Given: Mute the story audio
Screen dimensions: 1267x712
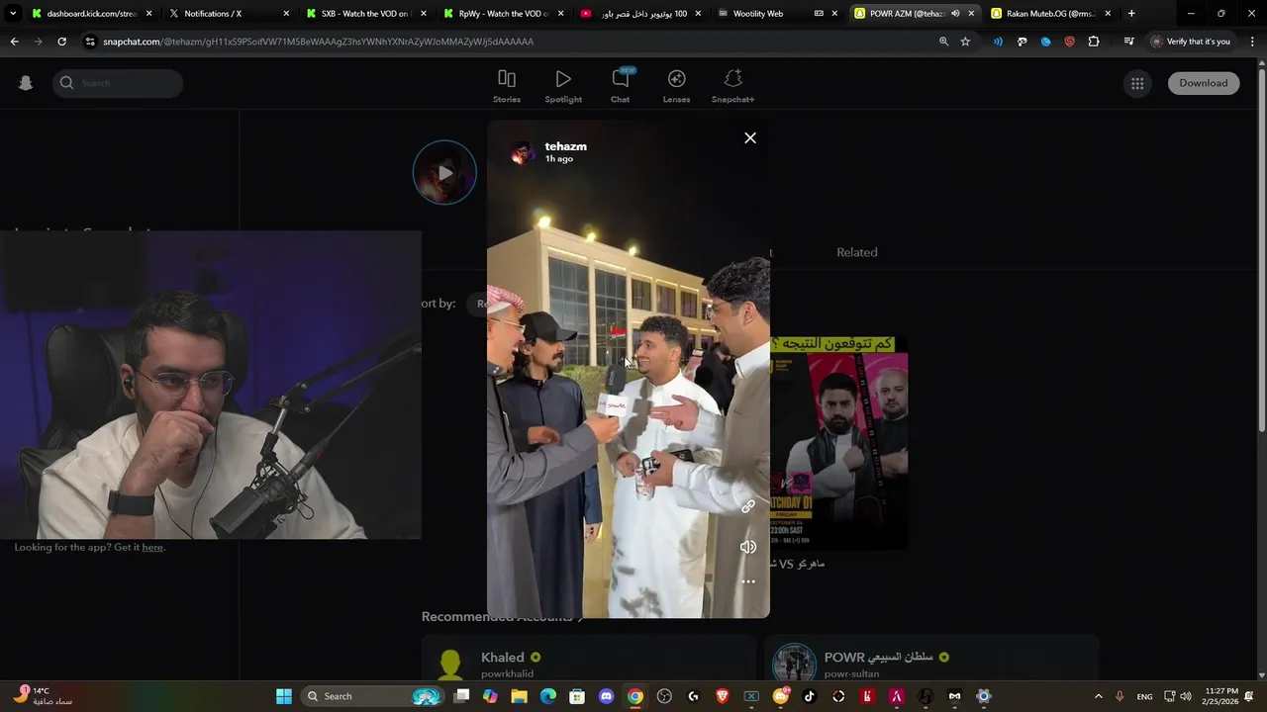Looking at the screenshot, I should click(748, 547).
